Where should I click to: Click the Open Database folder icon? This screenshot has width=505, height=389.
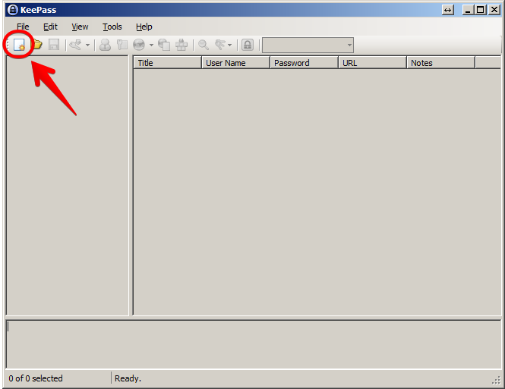(36, 45)
